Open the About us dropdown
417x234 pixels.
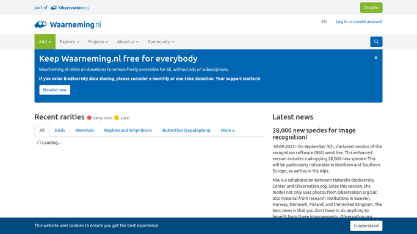pos(128,41)
